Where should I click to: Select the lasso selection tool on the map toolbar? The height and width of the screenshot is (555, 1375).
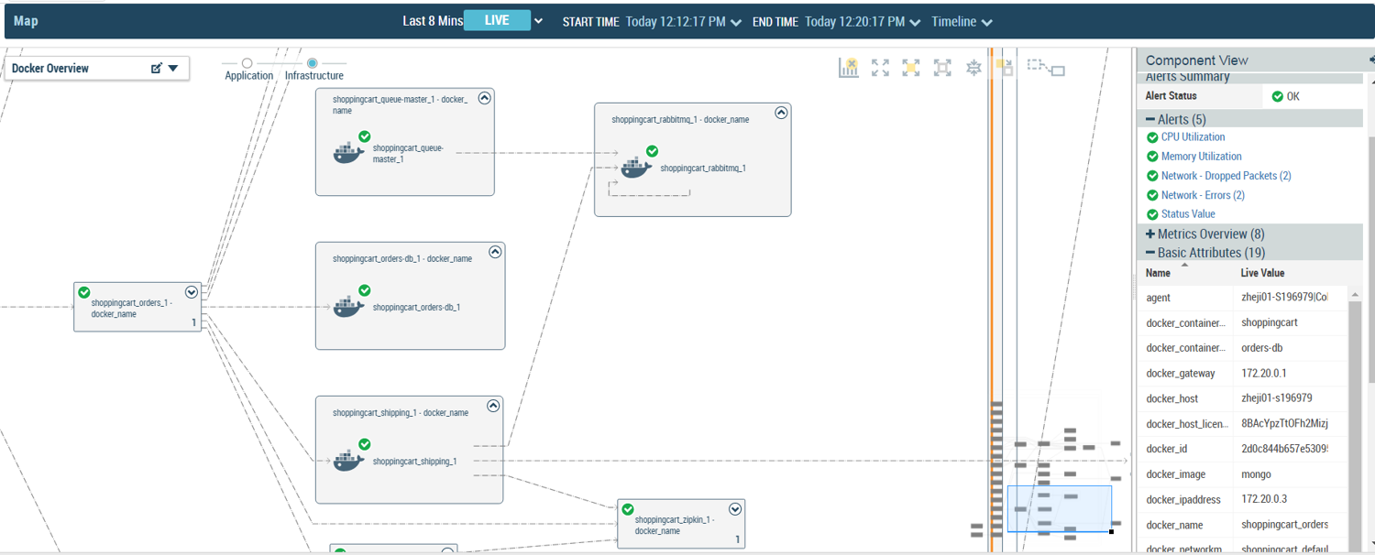point(1045,67)
